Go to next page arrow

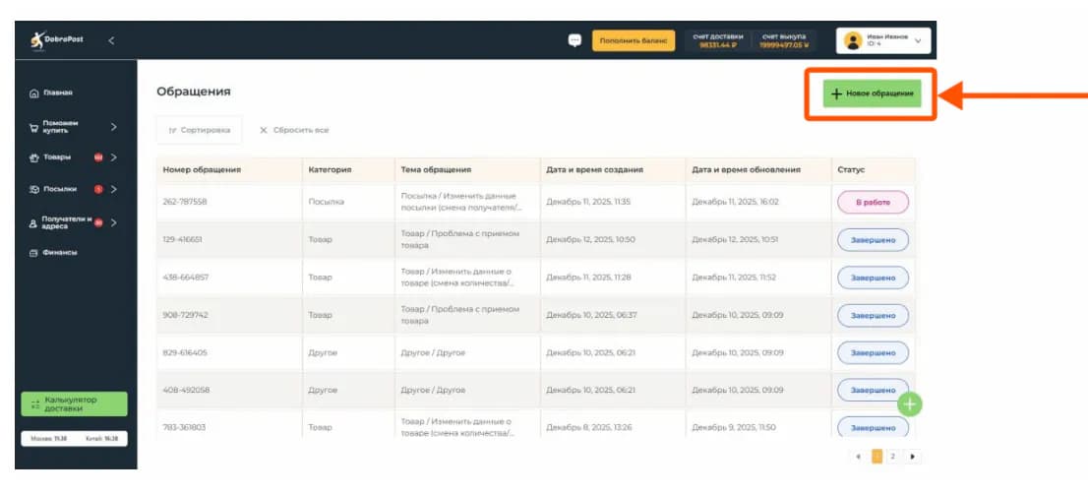point(913,457)
